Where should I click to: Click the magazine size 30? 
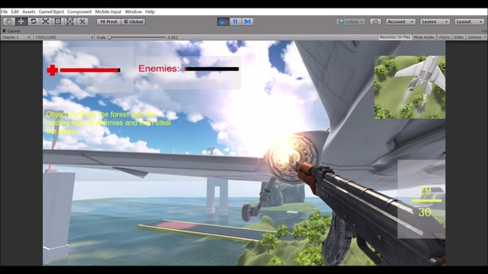click(425, 212)
